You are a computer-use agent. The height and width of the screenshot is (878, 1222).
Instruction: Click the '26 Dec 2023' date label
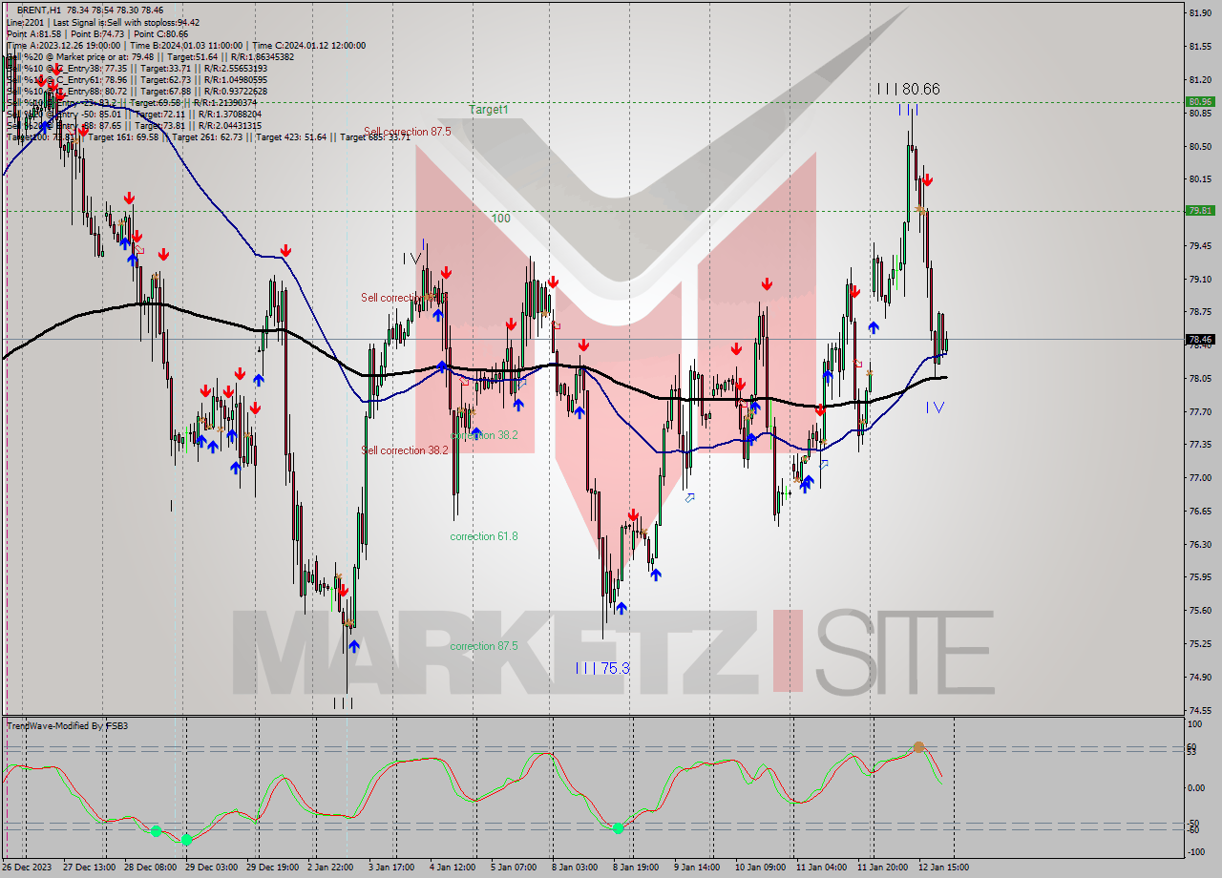tap(28, 868)
